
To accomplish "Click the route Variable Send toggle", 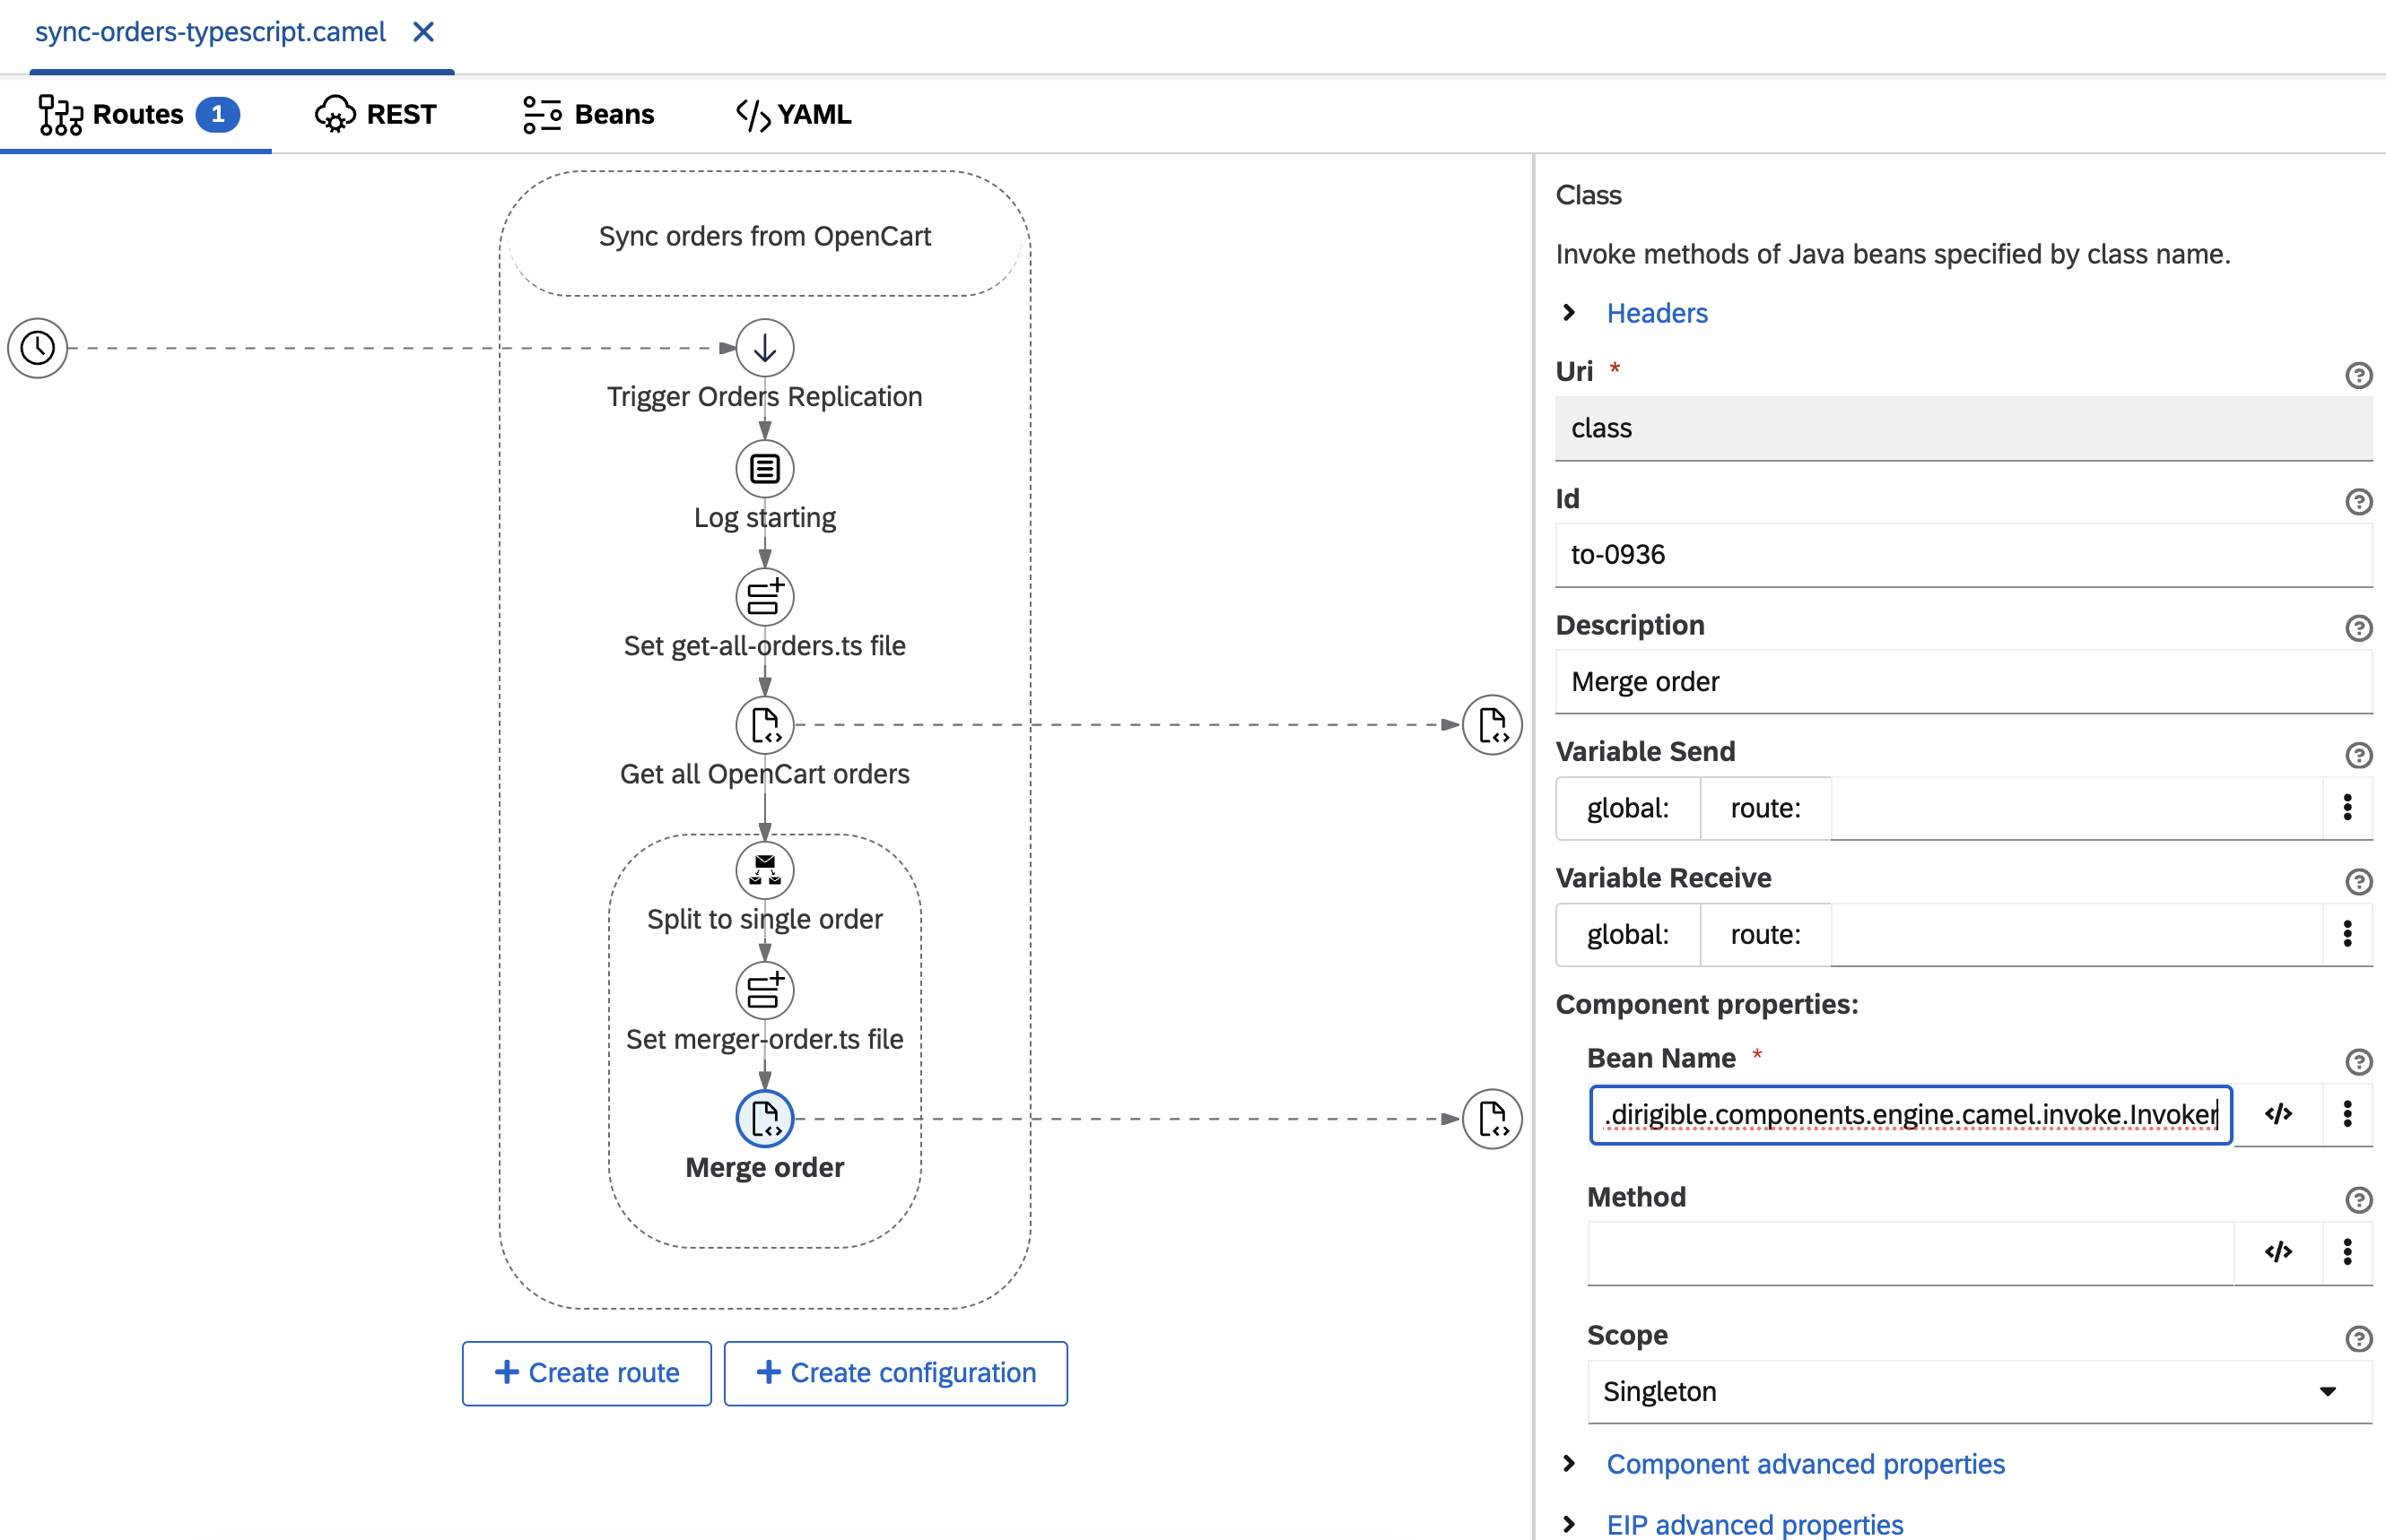I will (1765, 807).
